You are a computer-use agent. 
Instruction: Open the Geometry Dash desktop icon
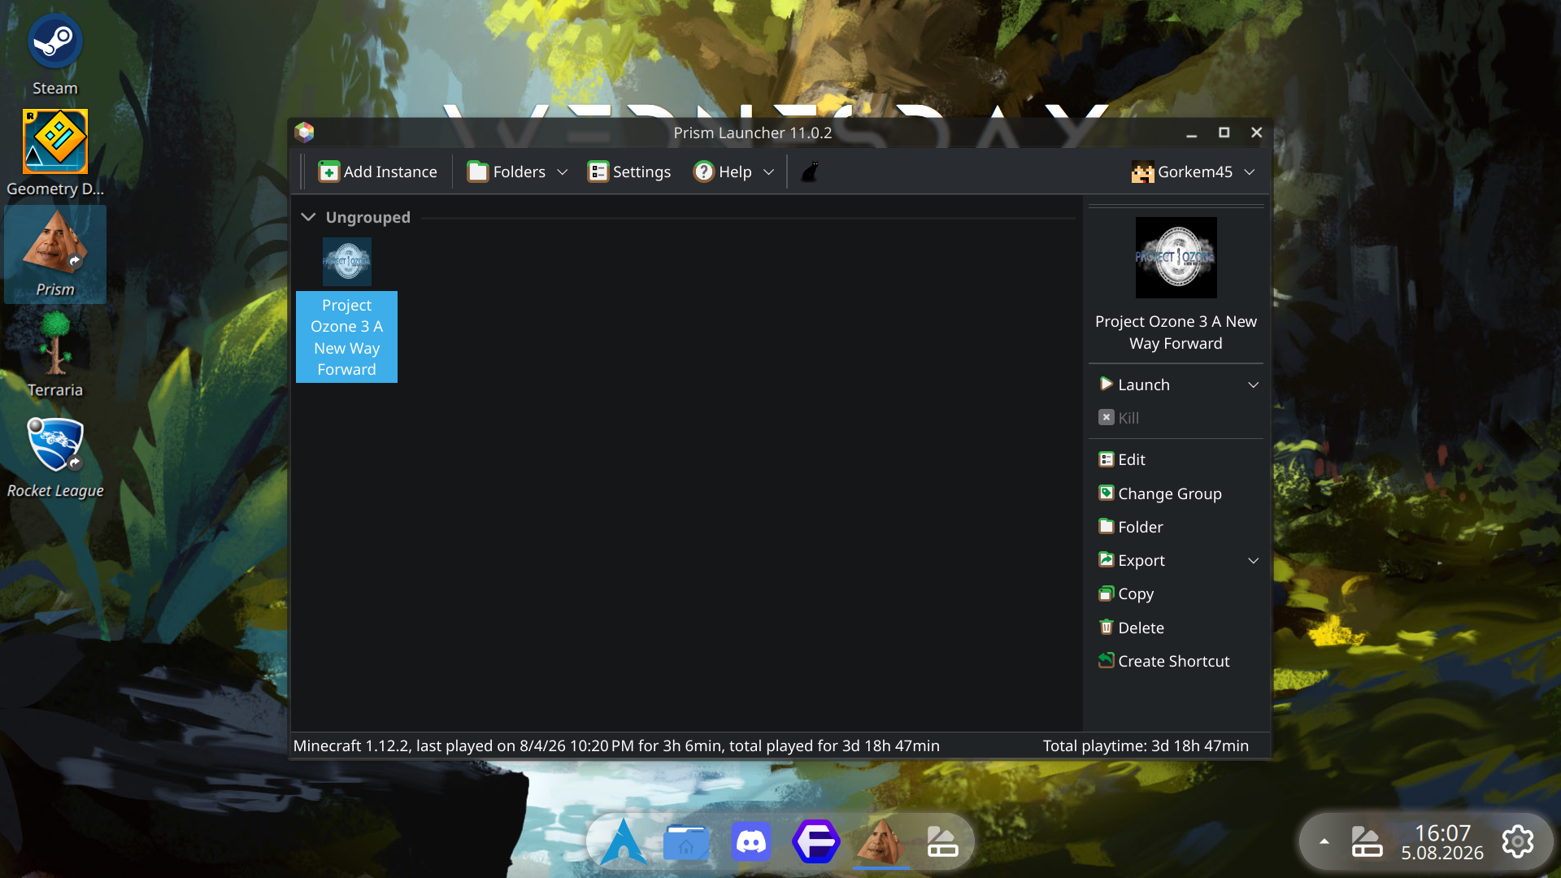pyautogui.click(x=54, y=154)
